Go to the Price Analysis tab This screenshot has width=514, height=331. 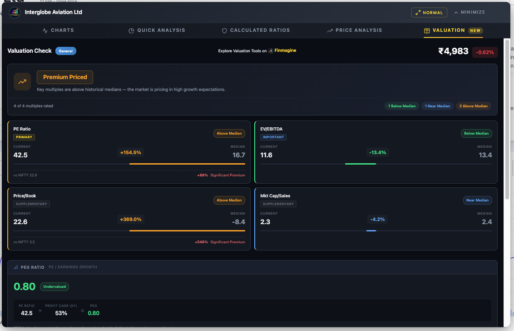(354, 30)
